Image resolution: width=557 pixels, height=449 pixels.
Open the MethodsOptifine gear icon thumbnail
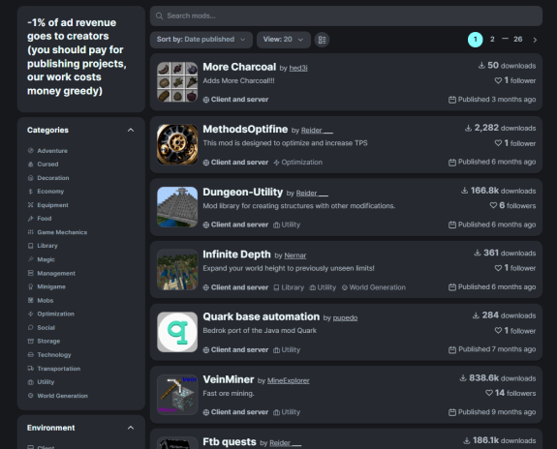click(x=177, y=144)
